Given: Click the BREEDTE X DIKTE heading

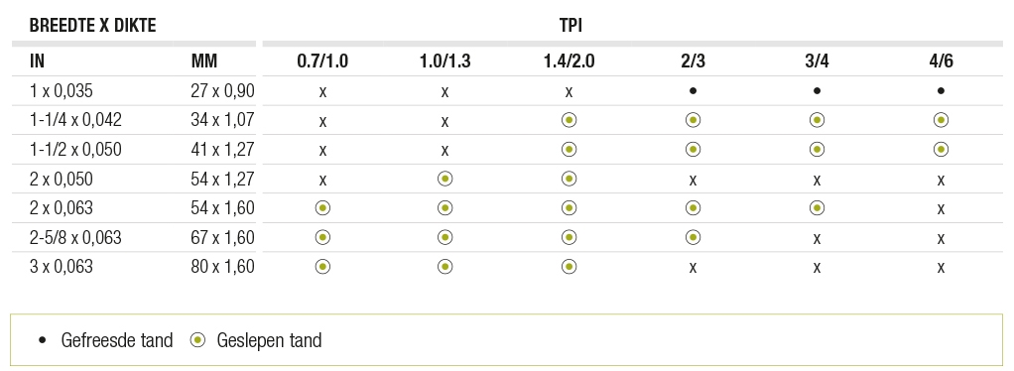Looking at the screenshot, I should point(93,26).
